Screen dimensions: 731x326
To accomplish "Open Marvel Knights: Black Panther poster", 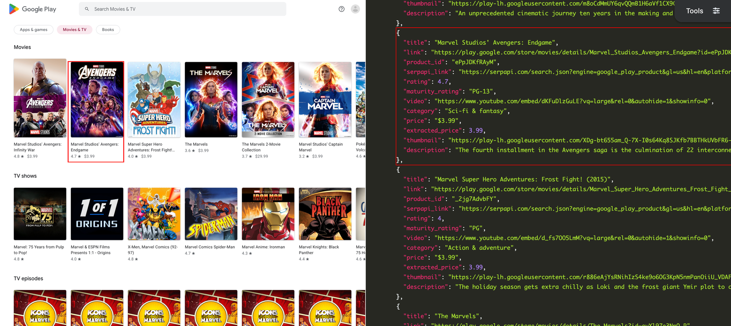I will point(325,214).
